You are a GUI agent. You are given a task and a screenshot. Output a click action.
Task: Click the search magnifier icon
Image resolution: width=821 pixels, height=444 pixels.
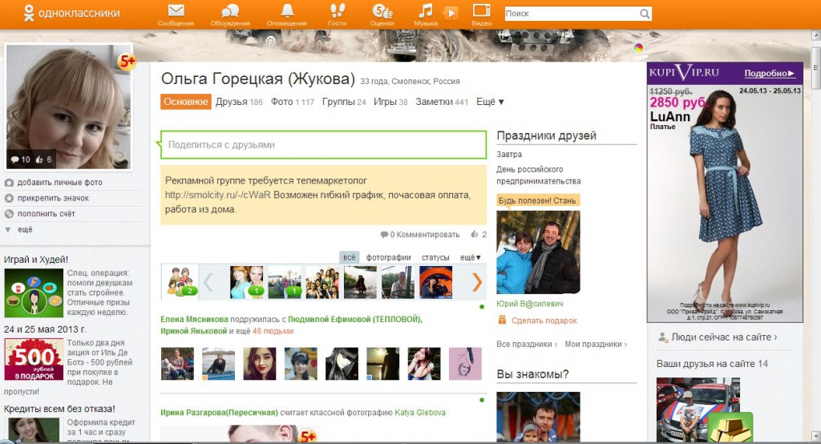click(645, 14)
